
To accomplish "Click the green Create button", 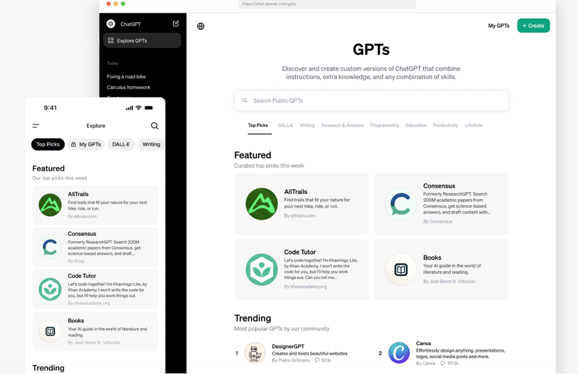I will pos(533,25).
